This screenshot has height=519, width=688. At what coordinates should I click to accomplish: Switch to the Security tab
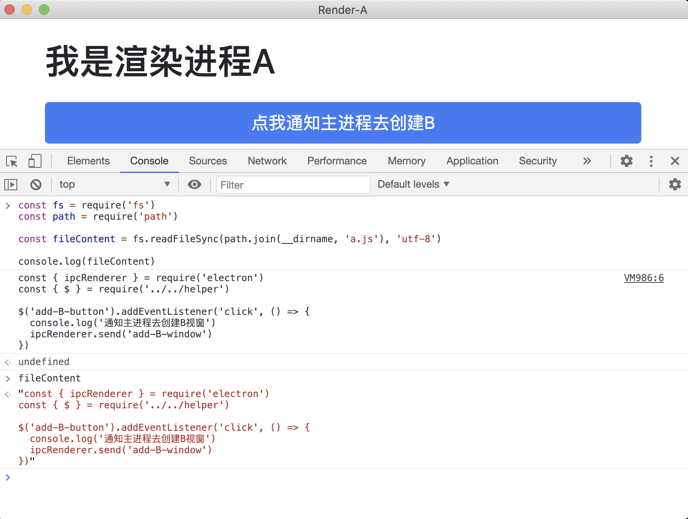pos(538,161)
